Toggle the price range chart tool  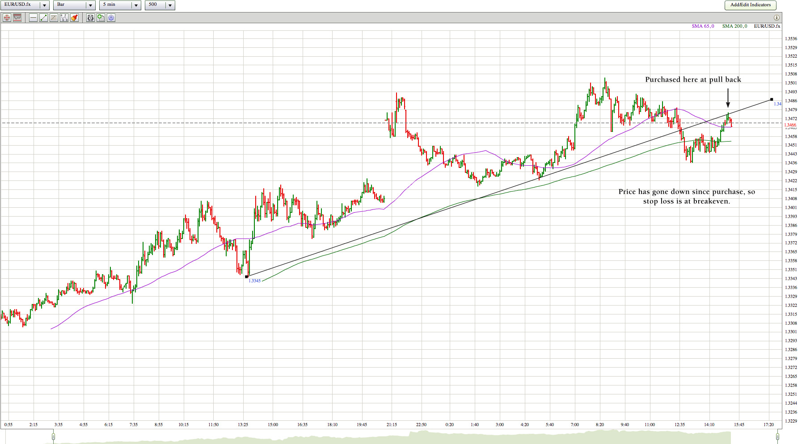pos(17,18)
